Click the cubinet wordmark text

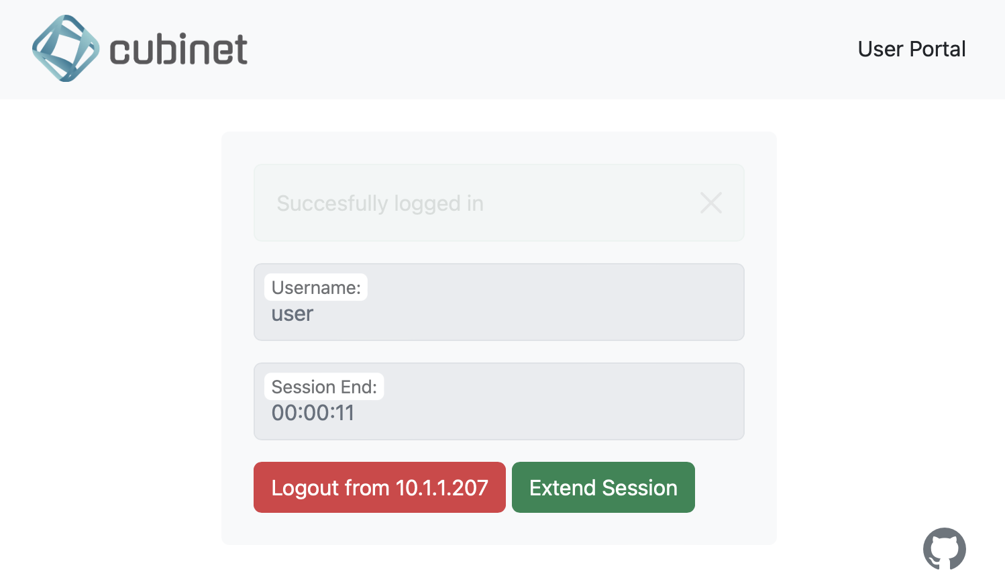click(x=178, y=50)
